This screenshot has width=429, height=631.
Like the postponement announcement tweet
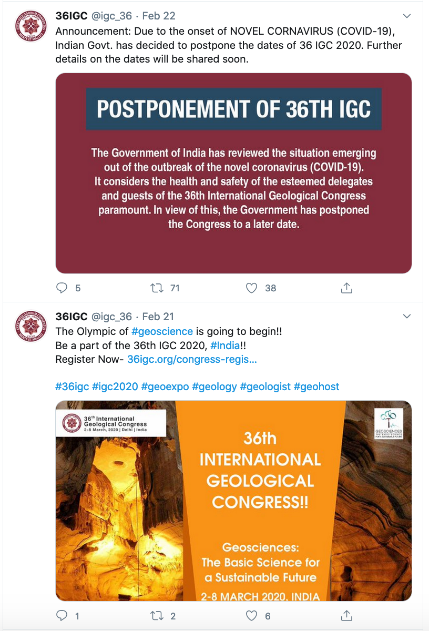[x=252, y=288]
